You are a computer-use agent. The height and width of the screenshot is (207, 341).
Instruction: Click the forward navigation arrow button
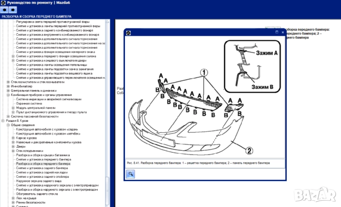point(12,10)
